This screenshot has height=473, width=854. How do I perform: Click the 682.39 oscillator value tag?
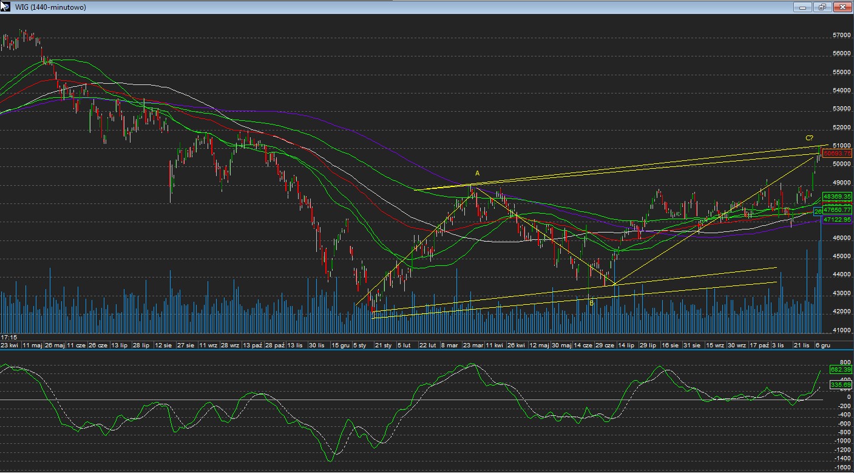point(841,369)
